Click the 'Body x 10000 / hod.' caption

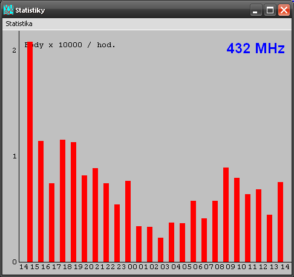tap(70, 45)
